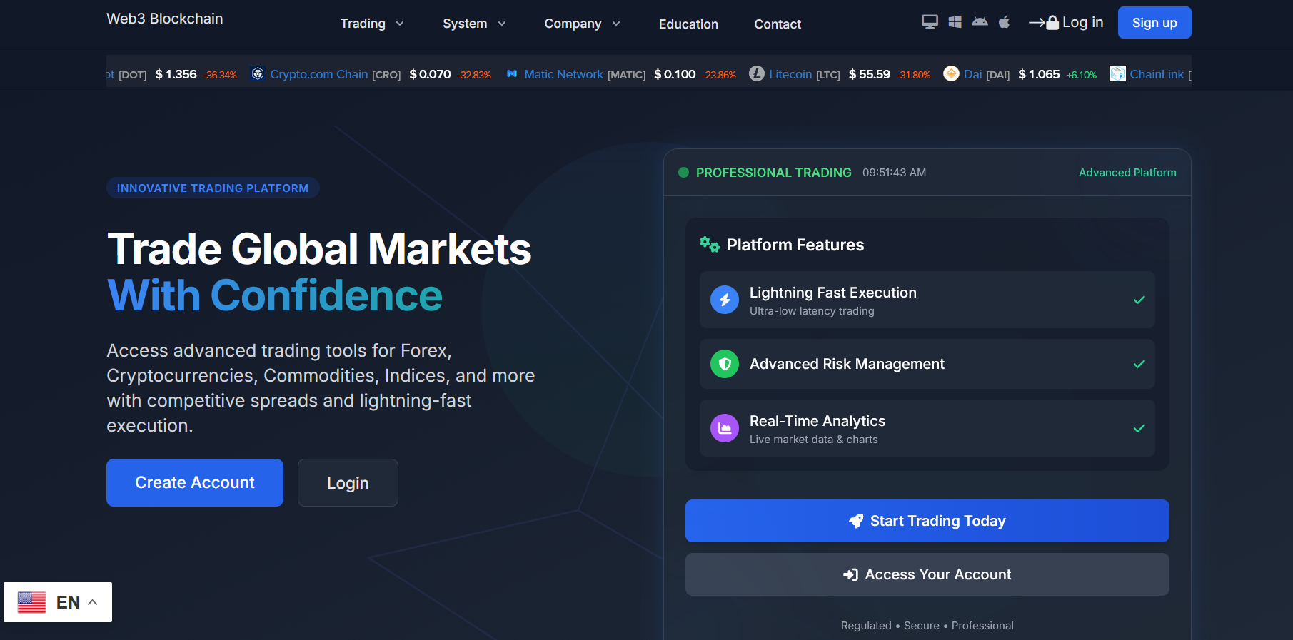Click the sign-in arrow icon on Access Account
The height and width of the screenshot is (640, 1293).
(850, 575)
